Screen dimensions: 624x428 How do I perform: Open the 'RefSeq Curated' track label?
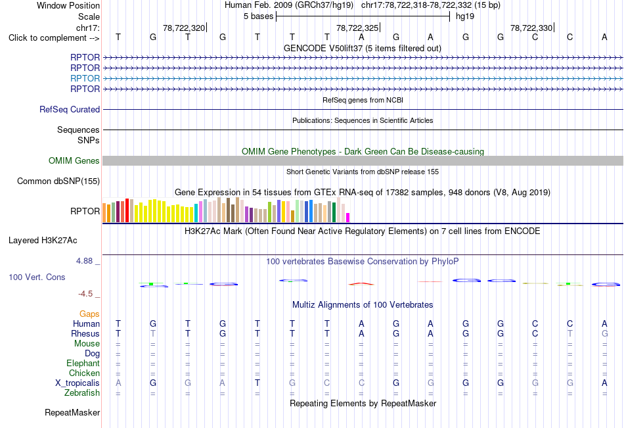click(69, 109)
